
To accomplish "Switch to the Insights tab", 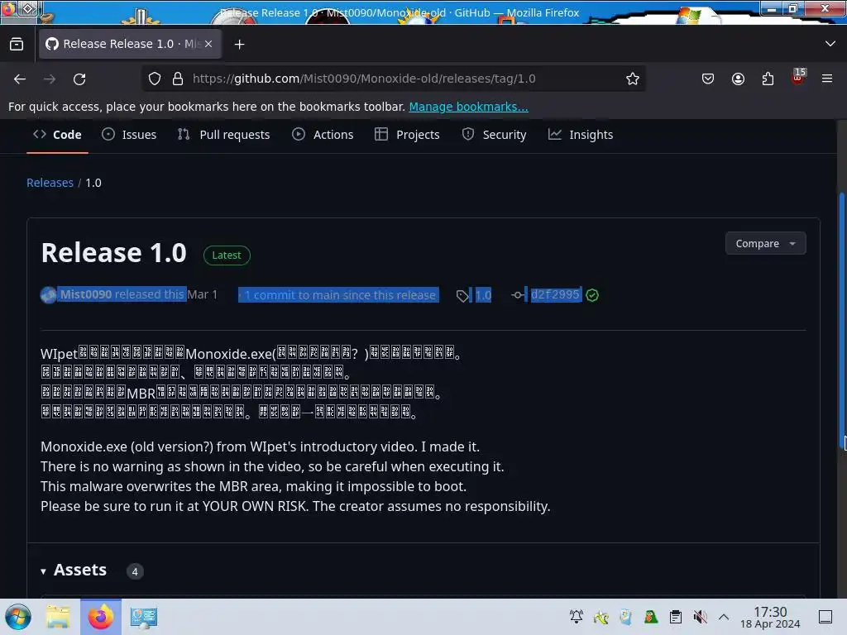I will (581, 135).
